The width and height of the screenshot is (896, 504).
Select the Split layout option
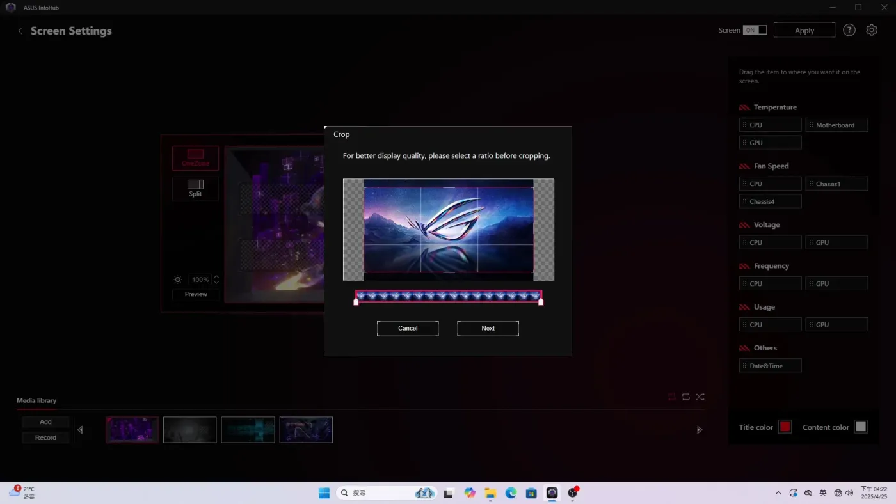pos(195,189)
